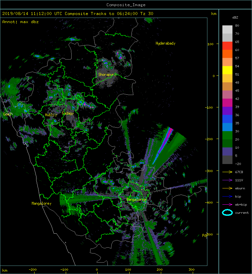Click the 'Goa' label on the map
This screenshot has width=252, height=274.
coord(7,114)
